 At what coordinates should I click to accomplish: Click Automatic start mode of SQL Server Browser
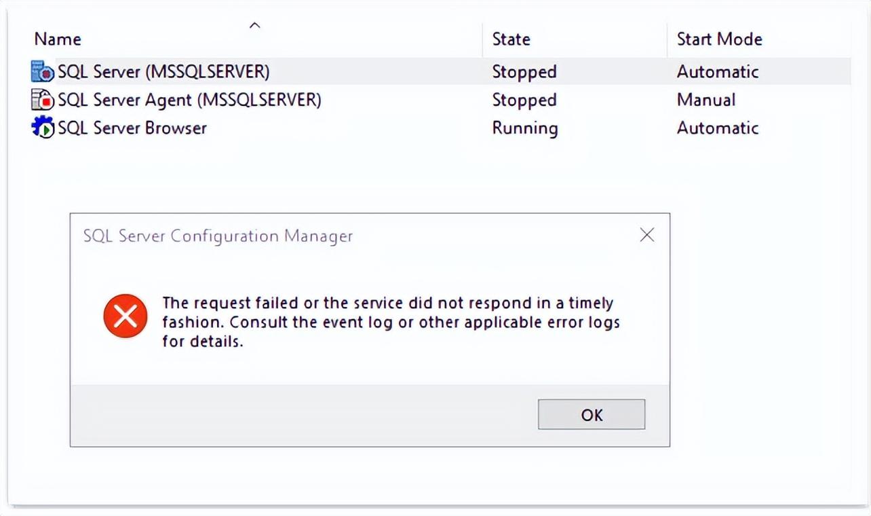(x=718, y=128)
